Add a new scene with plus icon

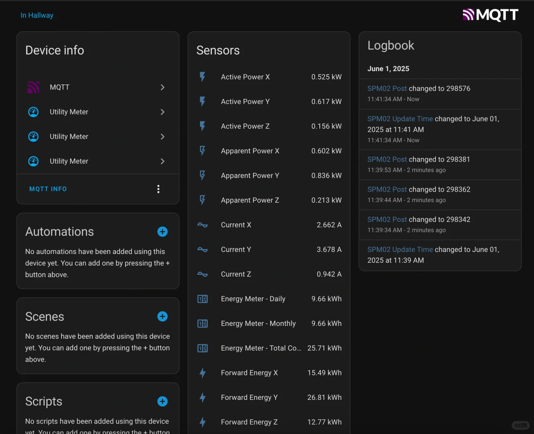click(162, 316)
